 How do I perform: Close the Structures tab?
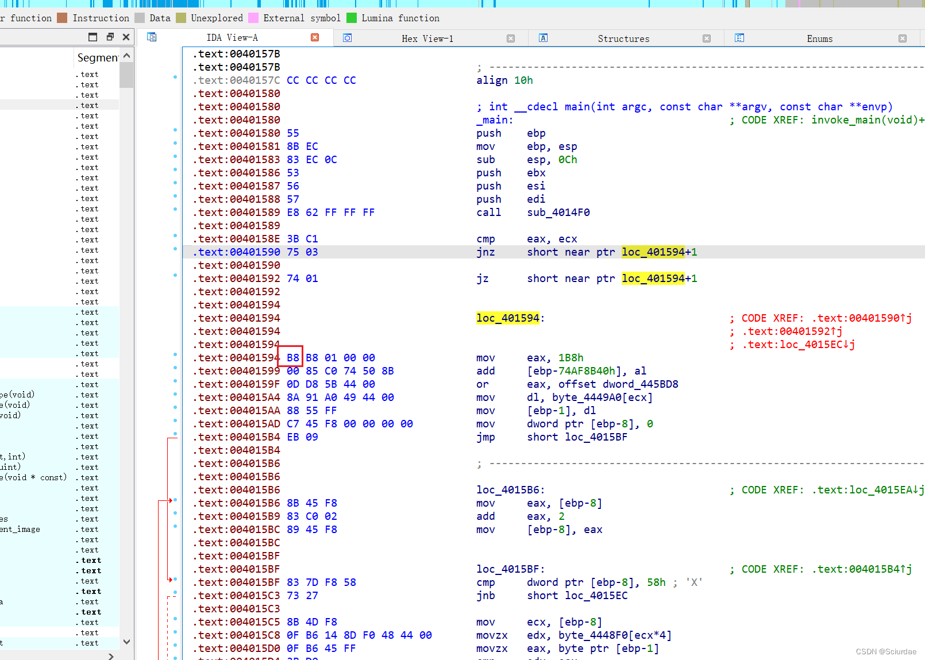click(707, 38)
